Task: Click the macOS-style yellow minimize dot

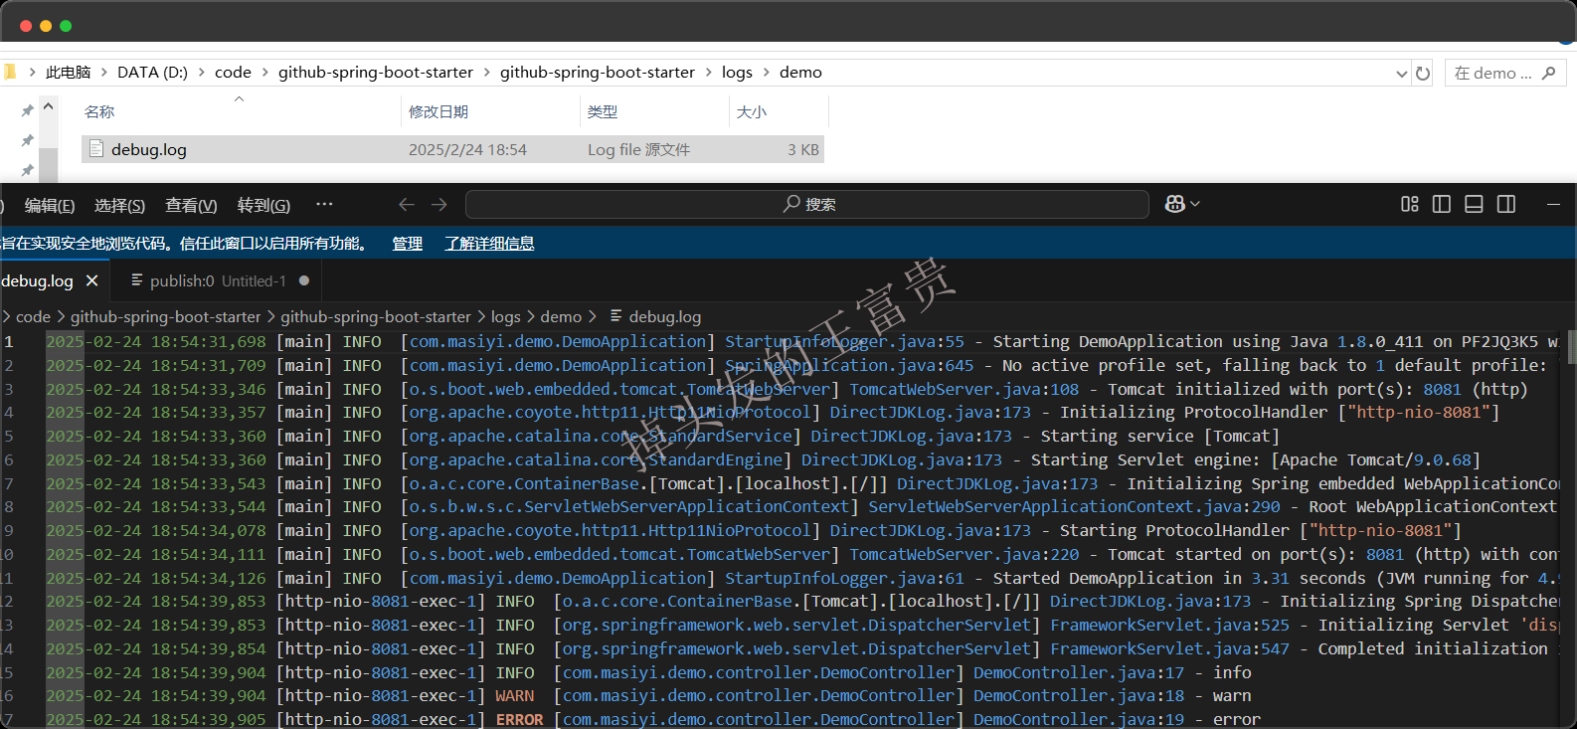Action: (x=46, y=26)
